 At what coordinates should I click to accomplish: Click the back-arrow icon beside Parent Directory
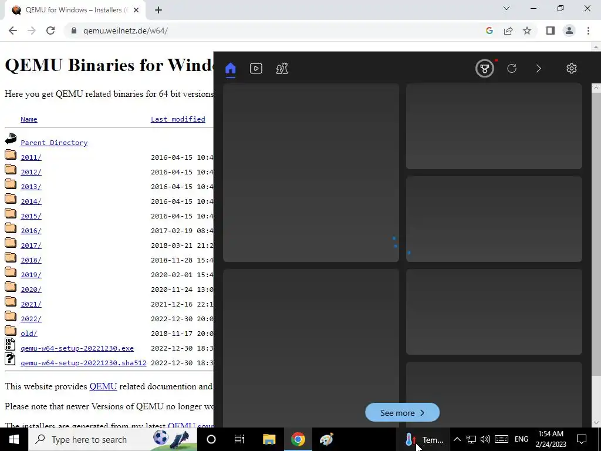[x=11, y=139]
